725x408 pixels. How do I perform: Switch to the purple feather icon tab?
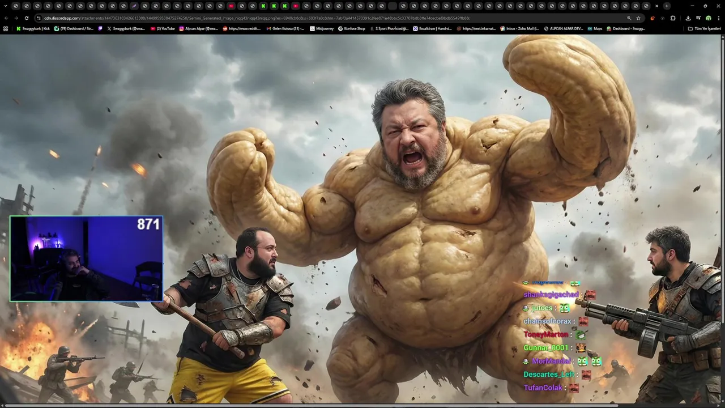point(134,6)
